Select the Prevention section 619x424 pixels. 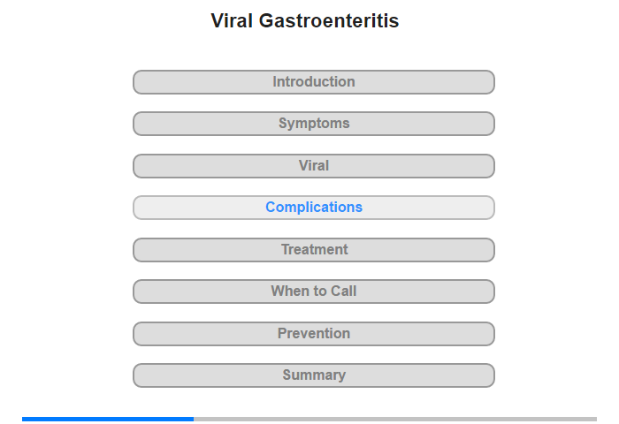point(313,334)
